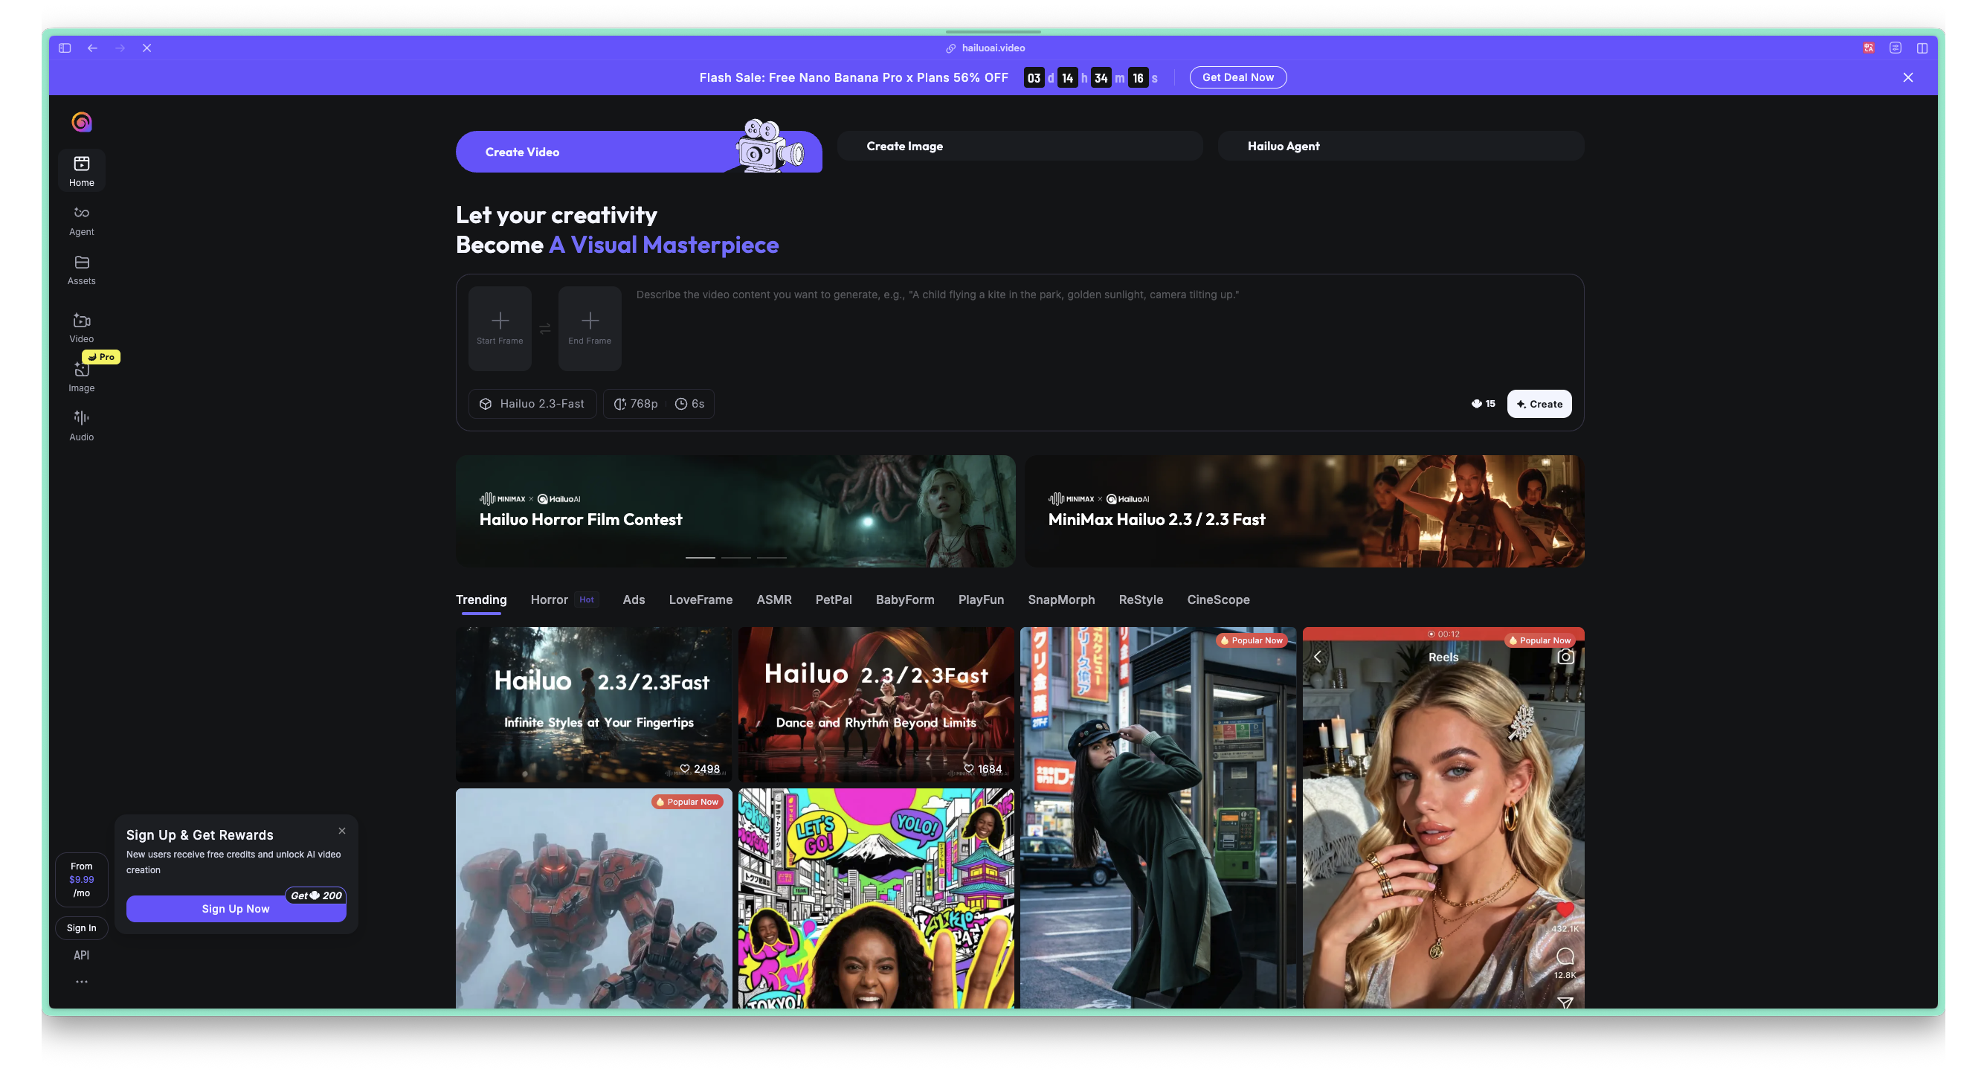
Task: Open the 768p resolution selector
Action: 636,404
